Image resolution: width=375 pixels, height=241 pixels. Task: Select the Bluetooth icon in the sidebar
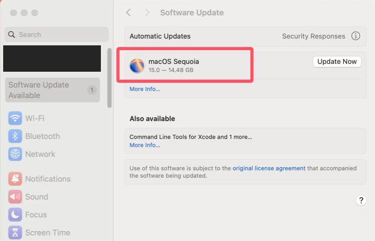pyautogui.click(x=15, y=136)
